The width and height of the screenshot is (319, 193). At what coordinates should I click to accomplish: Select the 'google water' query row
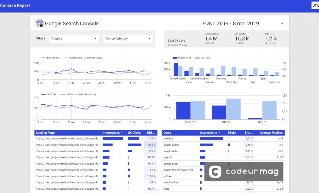tap(223, 151)
